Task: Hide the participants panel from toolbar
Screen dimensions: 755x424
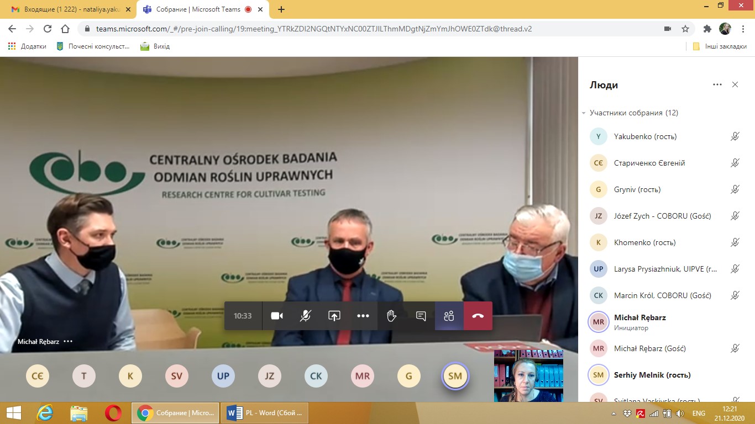Action: click(x=449, y=316)
